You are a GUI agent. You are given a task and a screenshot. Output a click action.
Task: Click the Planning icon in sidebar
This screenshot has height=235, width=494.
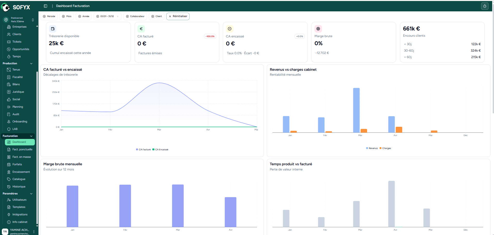pyautogui.click(x=9, y=107)
